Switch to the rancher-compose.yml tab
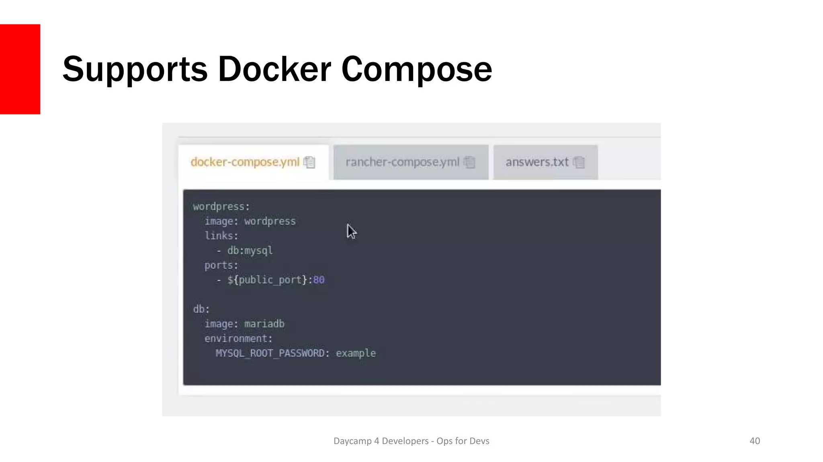This screenshot has width=823, height=462. click(411, 162)
